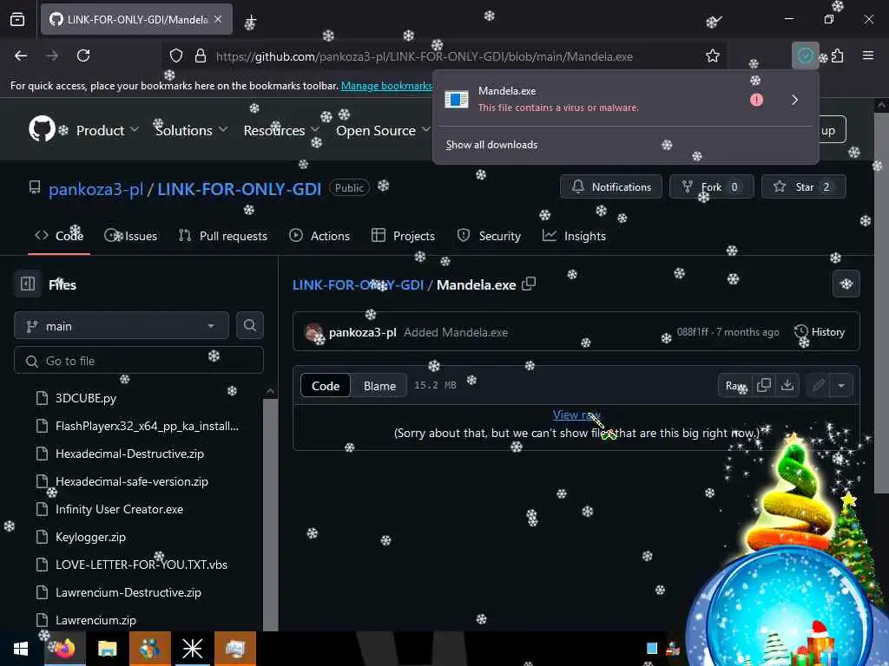Click the View raw link
The width and height of the screenshot is (889, 666).
[x=576, y=415]
